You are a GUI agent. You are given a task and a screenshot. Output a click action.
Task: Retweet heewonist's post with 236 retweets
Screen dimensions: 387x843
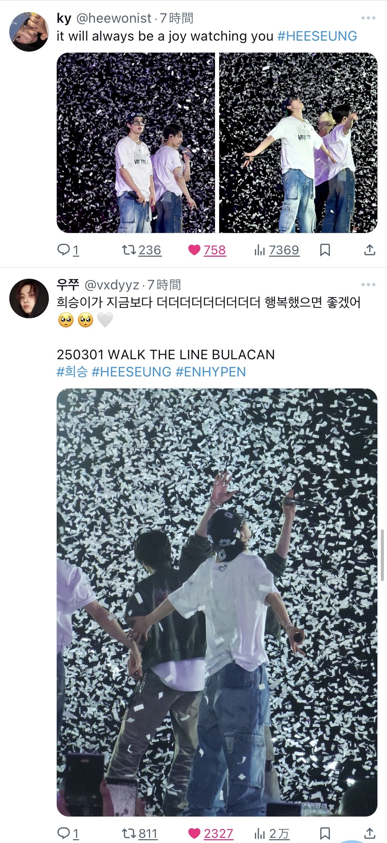pyautogui.click(x=141, y=250)
